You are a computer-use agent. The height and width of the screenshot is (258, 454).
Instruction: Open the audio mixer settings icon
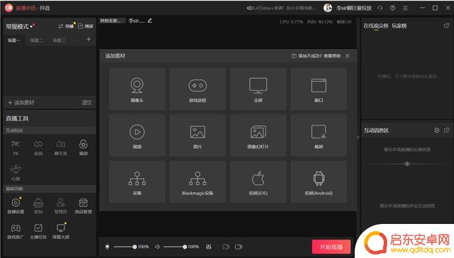coord(209,247)
